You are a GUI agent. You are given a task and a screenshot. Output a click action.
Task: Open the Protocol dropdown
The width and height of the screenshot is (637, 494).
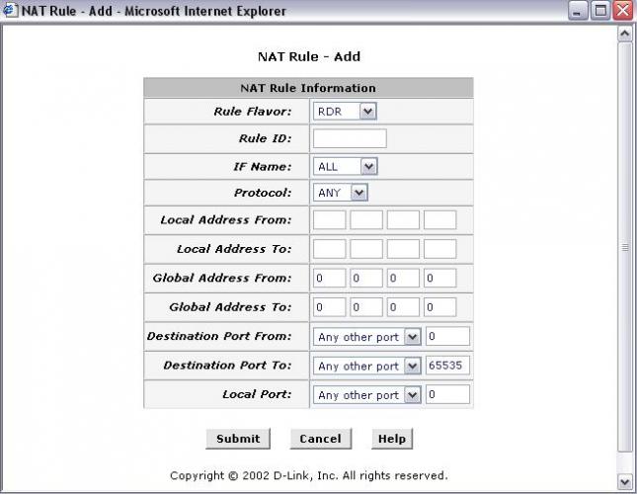(x=340, y=193)
